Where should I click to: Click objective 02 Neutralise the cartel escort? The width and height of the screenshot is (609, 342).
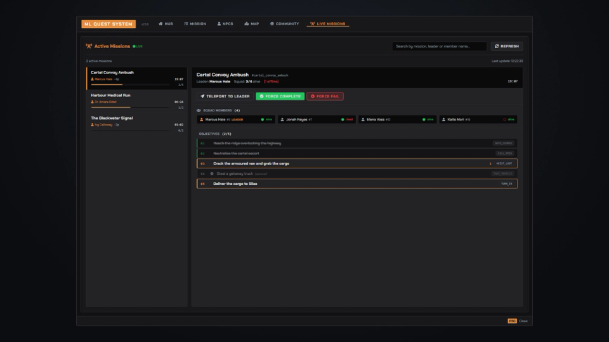[x=357, y=153]
